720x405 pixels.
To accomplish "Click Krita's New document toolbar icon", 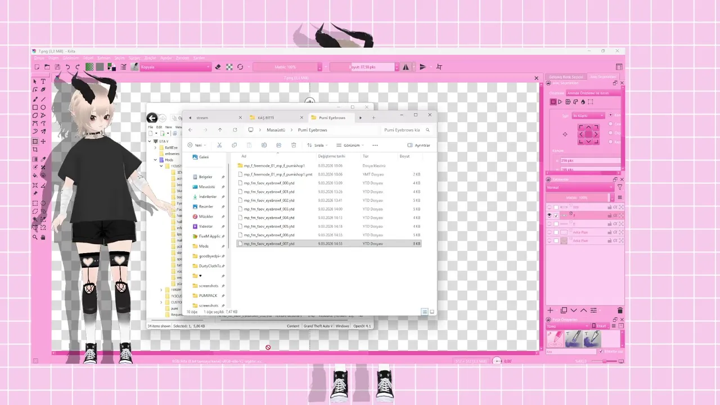I will [37, 67].
